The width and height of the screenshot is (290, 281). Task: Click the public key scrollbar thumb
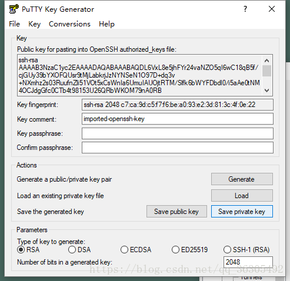(266, 71)
